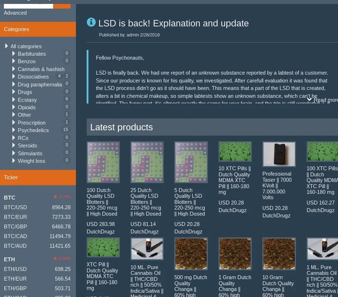Click the Ticker panel header
The image size is (338, 297).
tap(38, 177)
